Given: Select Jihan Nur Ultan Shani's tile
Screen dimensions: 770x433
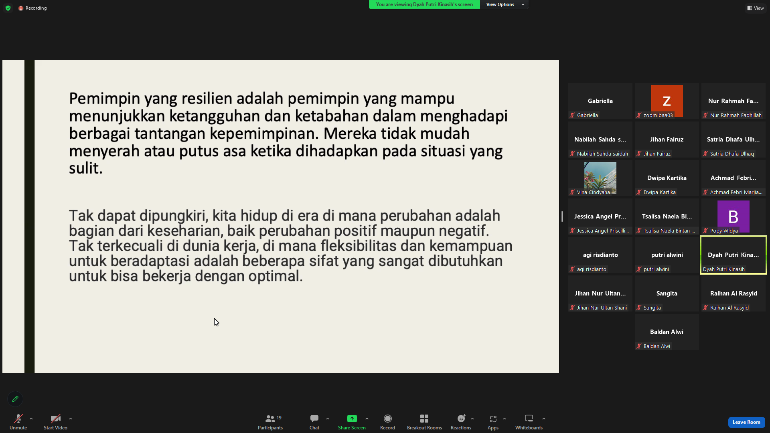Looking at the screenshot, I should tap(600, 293).
